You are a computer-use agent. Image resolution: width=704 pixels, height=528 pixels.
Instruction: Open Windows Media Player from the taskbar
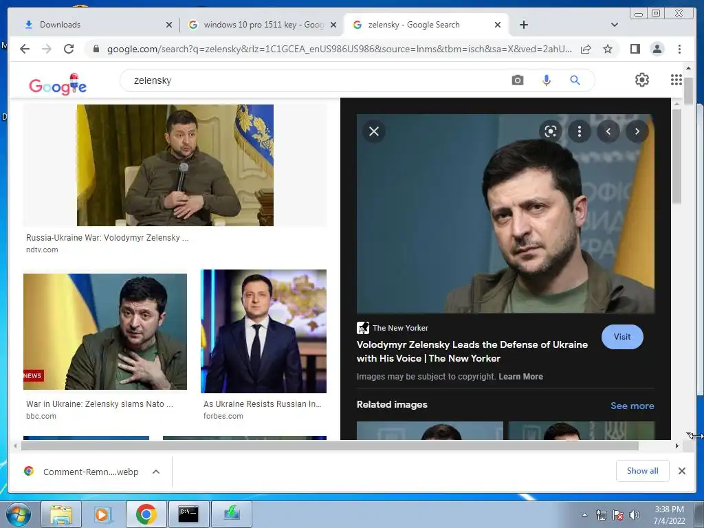103,514
